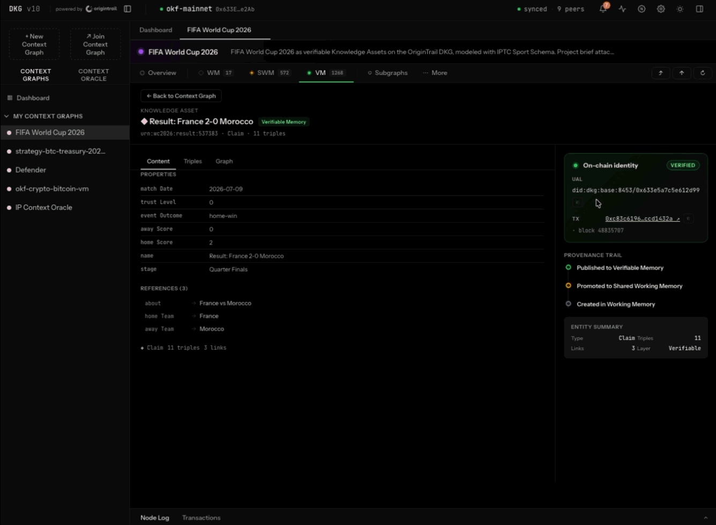Click New Context Graph button
716x525 pixels.
34,44
